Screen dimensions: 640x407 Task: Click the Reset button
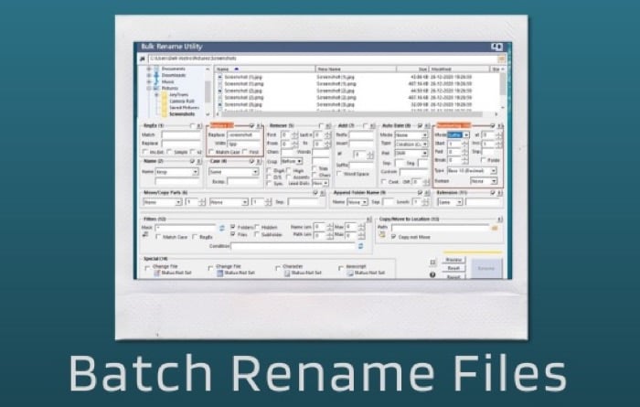[x=453, y=268]
